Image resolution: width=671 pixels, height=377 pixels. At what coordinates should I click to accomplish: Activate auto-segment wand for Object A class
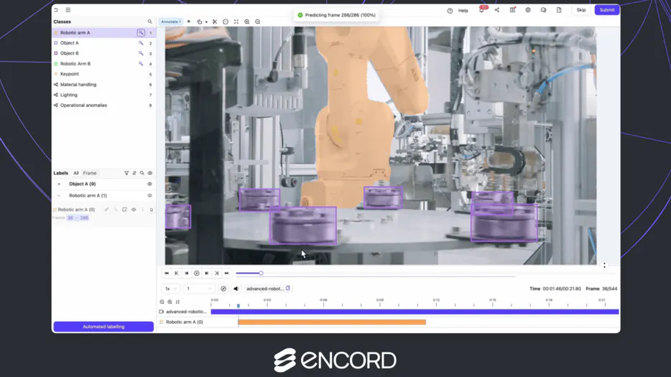[x=141, y=43]
